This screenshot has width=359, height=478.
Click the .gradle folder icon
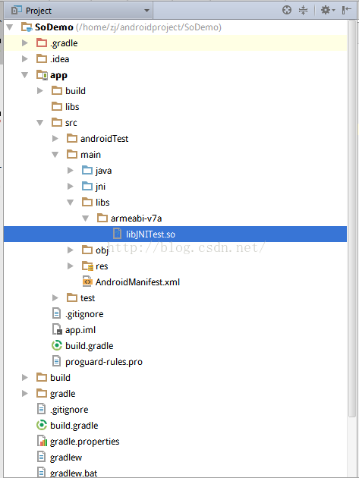42,42
